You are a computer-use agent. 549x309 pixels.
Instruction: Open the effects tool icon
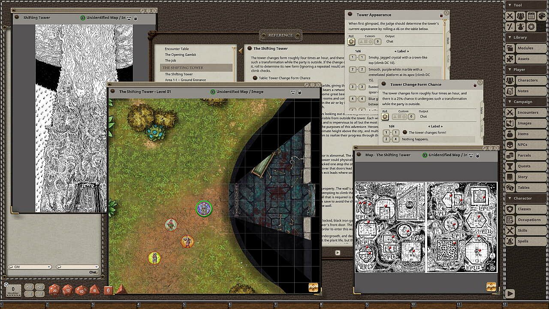coord(521,27)
